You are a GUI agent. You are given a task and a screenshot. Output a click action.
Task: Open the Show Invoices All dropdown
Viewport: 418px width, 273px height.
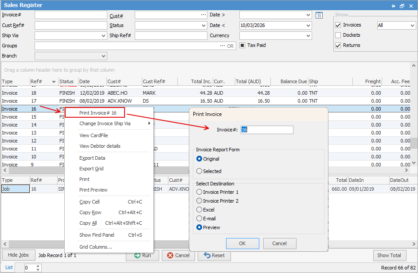[x=412, y=26]
